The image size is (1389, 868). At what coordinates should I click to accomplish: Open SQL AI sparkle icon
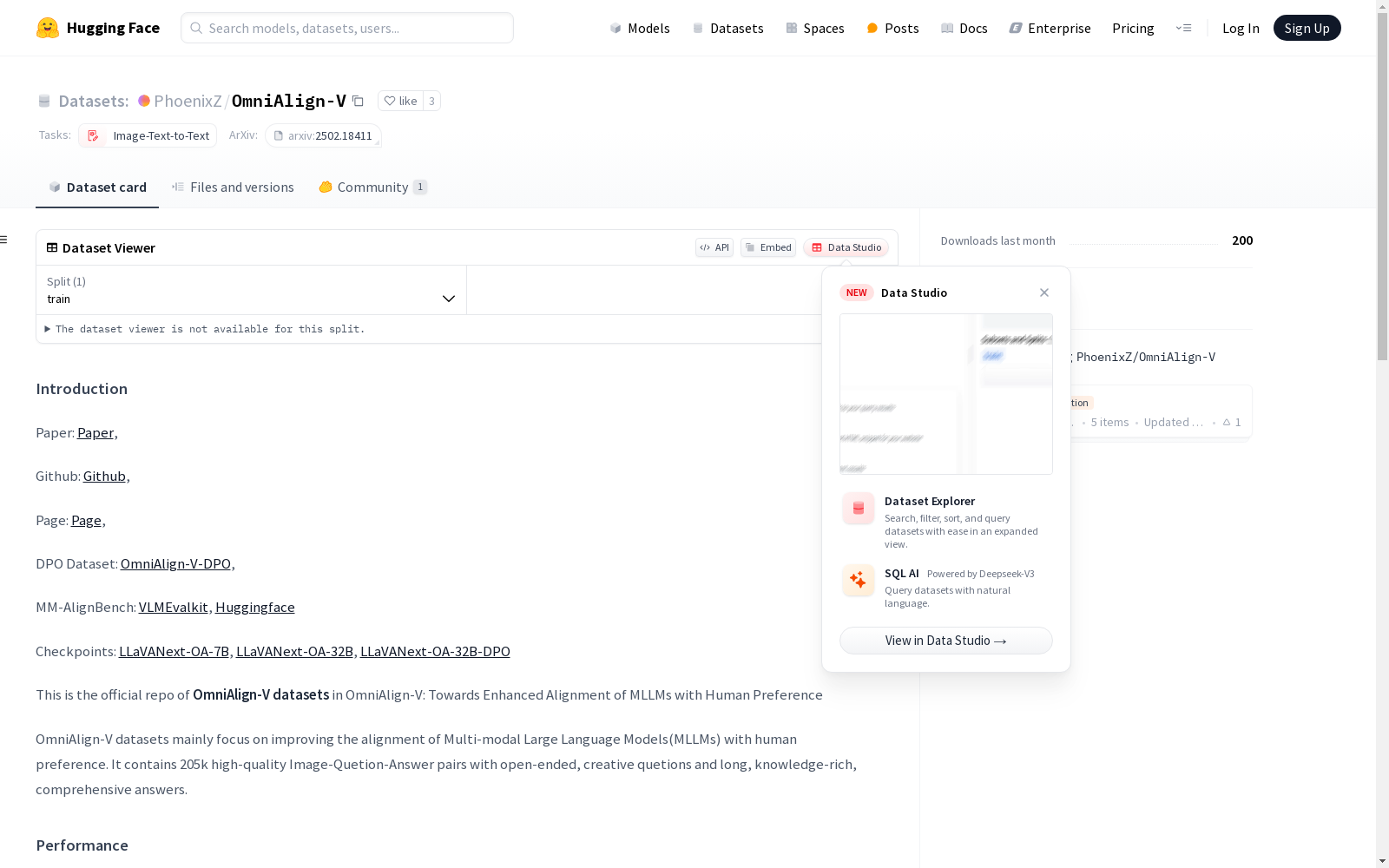click(x=859, y=580)
